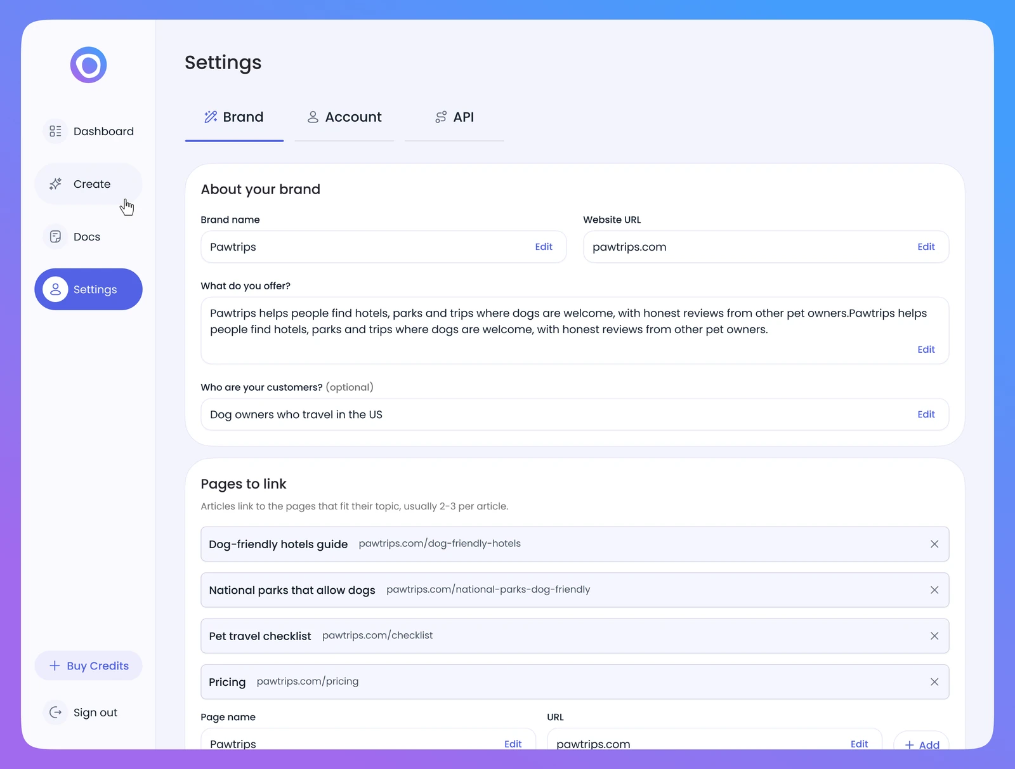The width and height of the screenshot is (1015, 769).
Task: Edit the What do you offer text
Action: [x=926, y=350]
